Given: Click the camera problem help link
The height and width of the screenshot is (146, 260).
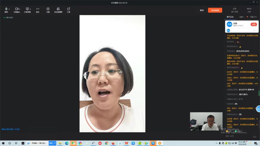Looking at the screenshot, I should 10,129.
